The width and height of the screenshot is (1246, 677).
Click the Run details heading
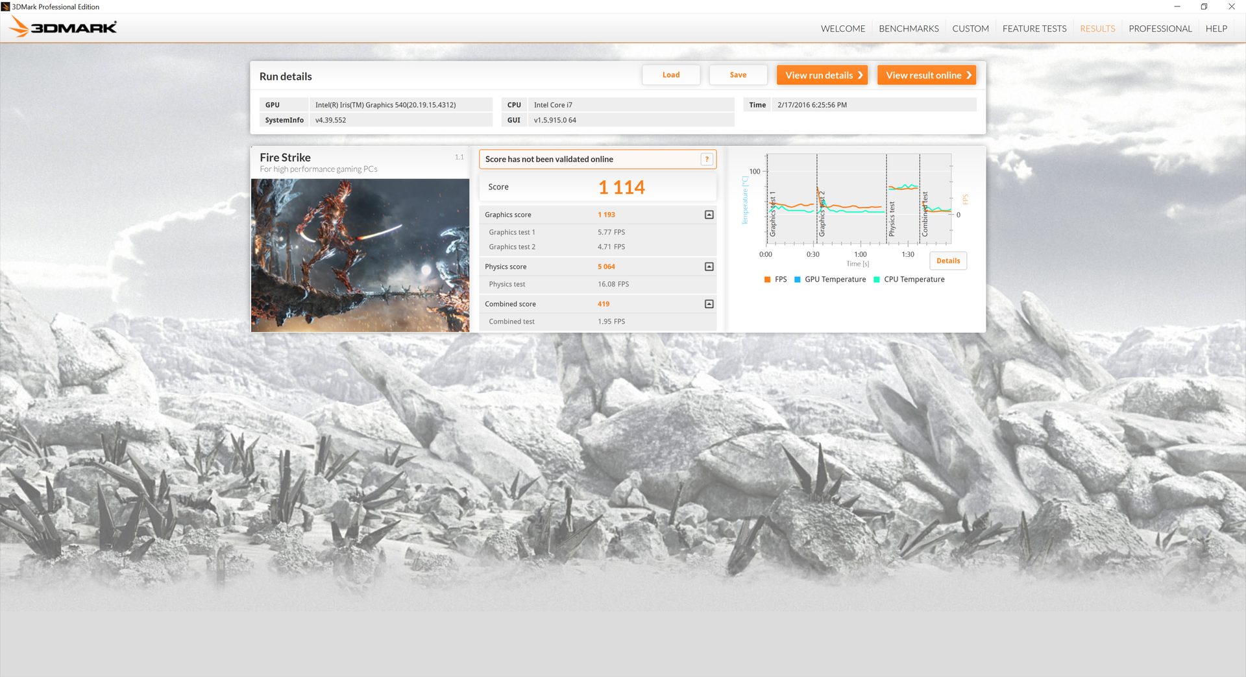(x=286, y=77)
